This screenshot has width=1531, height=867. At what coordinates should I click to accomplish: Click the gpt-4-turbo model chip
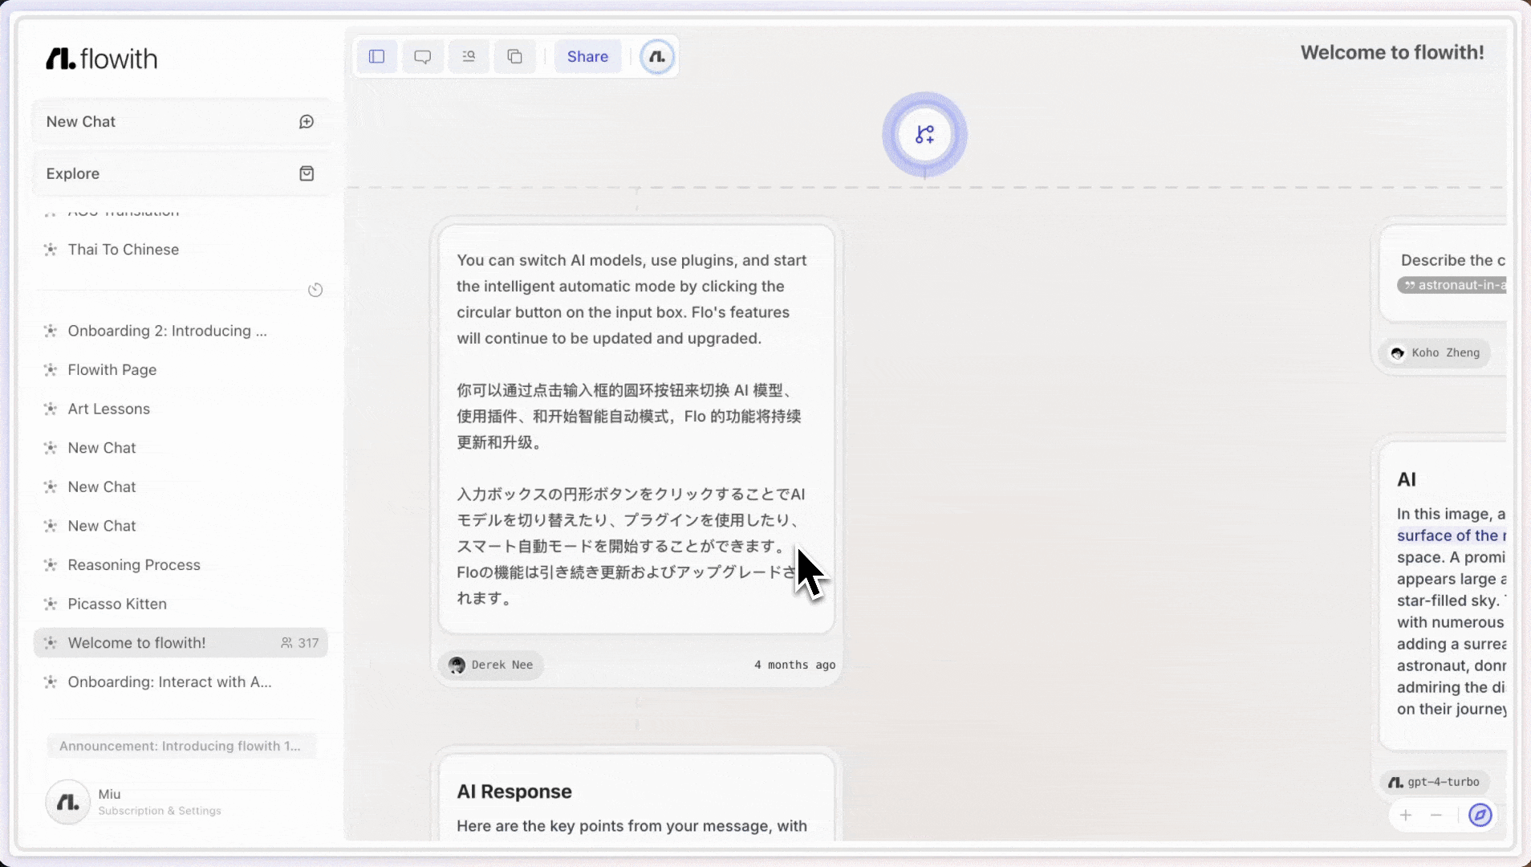tap(1435, 782)
